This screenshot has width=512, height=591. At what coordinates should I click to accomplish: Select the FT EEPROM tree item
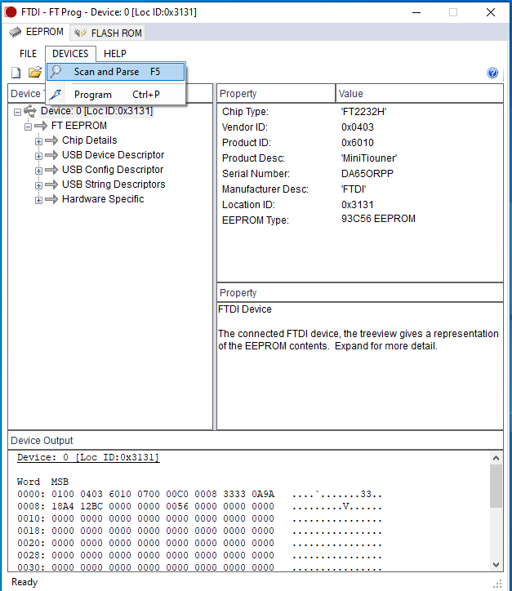[x=78, y=126]
